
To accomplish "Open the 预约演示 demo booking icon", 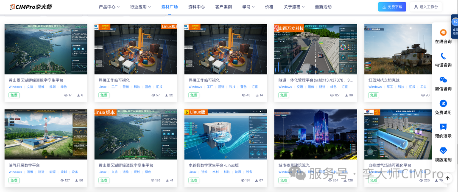I will pyautogui.click(x=443, y=127).
